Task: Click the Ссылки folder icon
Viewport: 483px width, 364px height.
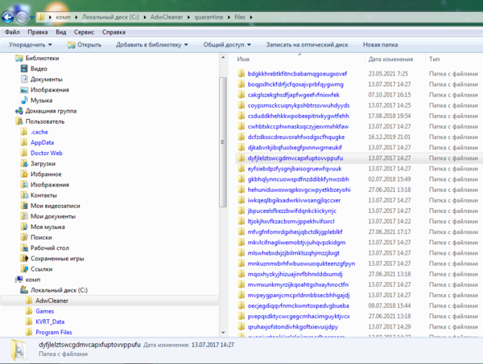Action: tap(24, 268)
